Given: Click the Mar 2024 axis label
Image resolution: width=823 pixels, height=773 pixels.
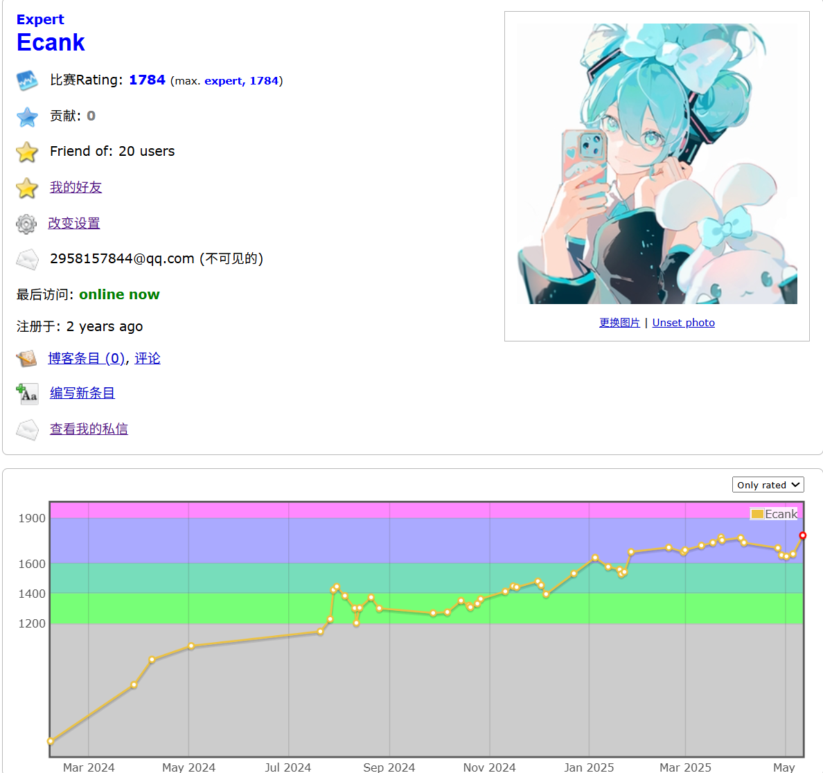Looking at the screenshot, I should click(89, 767).
